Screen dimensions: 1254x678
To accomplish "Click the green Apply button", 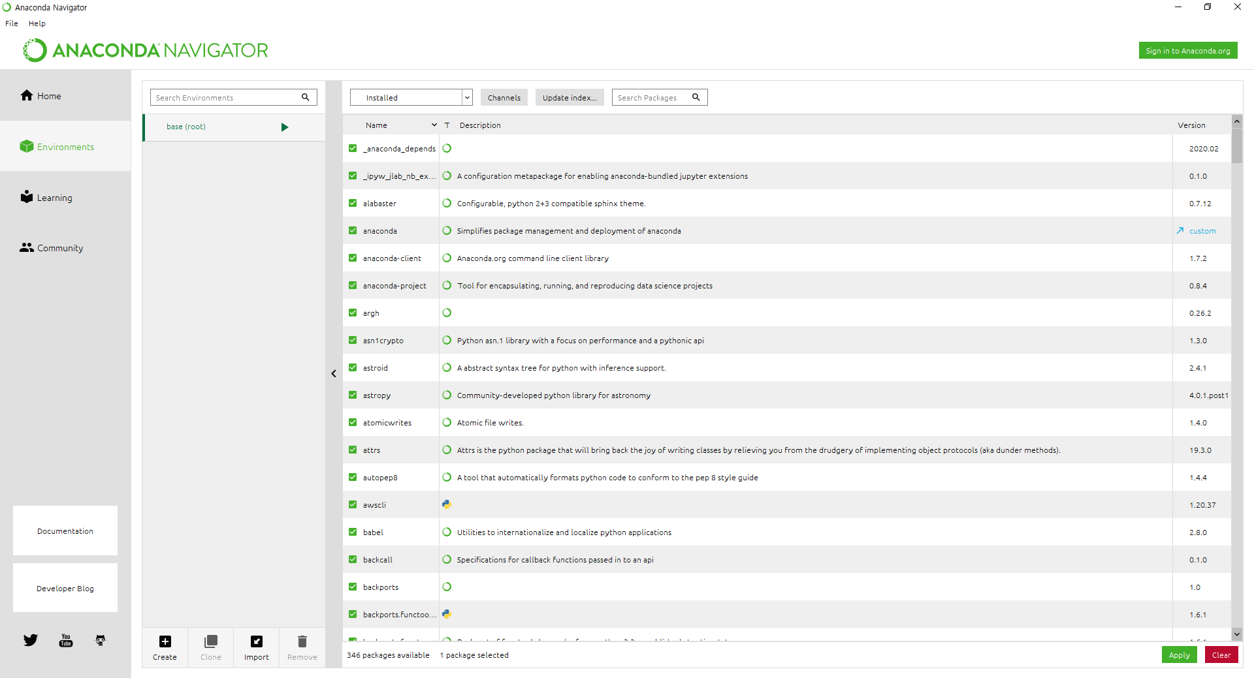I will (x=1179, y=655).
